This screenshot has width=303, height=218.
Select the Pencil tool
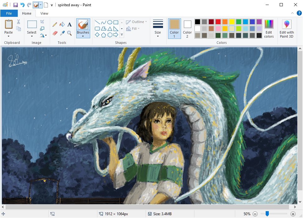pyautogui.click(x=55, y=24)
